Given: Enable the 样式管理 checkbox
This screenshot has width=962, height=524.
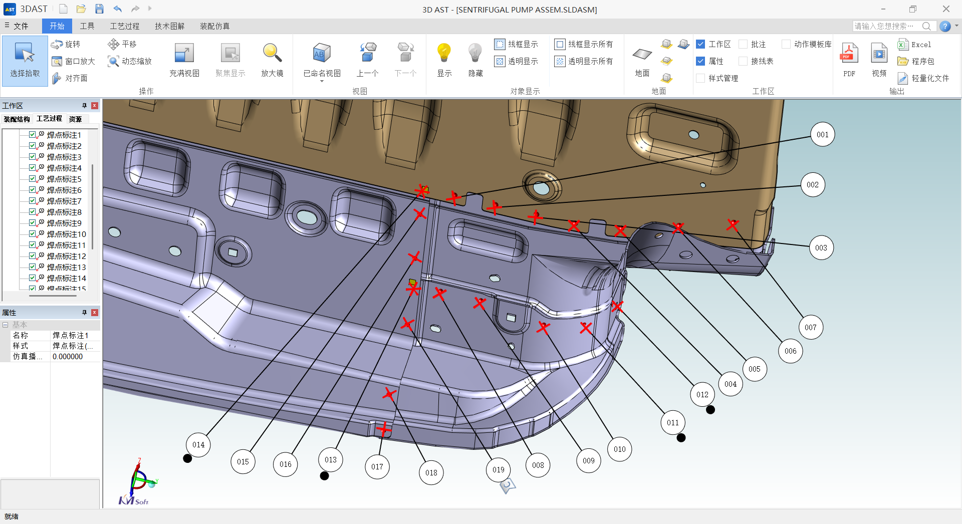Looking at the screenshot, I should pos(700,78).
